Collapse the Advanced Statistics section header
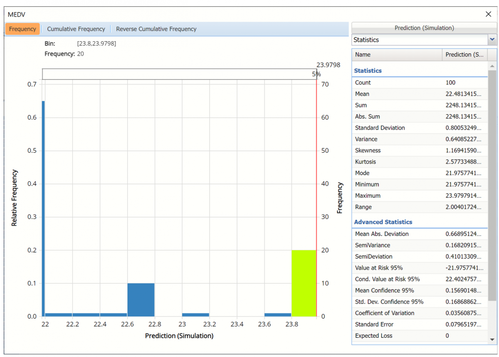 tap(383, 222)
